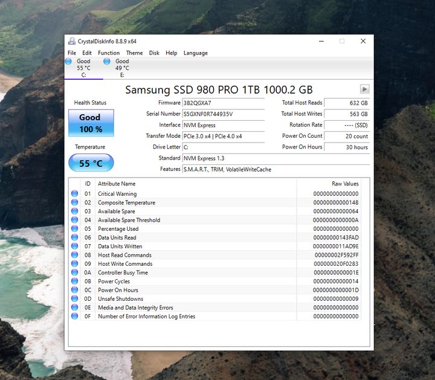Click status orb for Composite Temperature row

pyautogui.click(x=75, y=202)
